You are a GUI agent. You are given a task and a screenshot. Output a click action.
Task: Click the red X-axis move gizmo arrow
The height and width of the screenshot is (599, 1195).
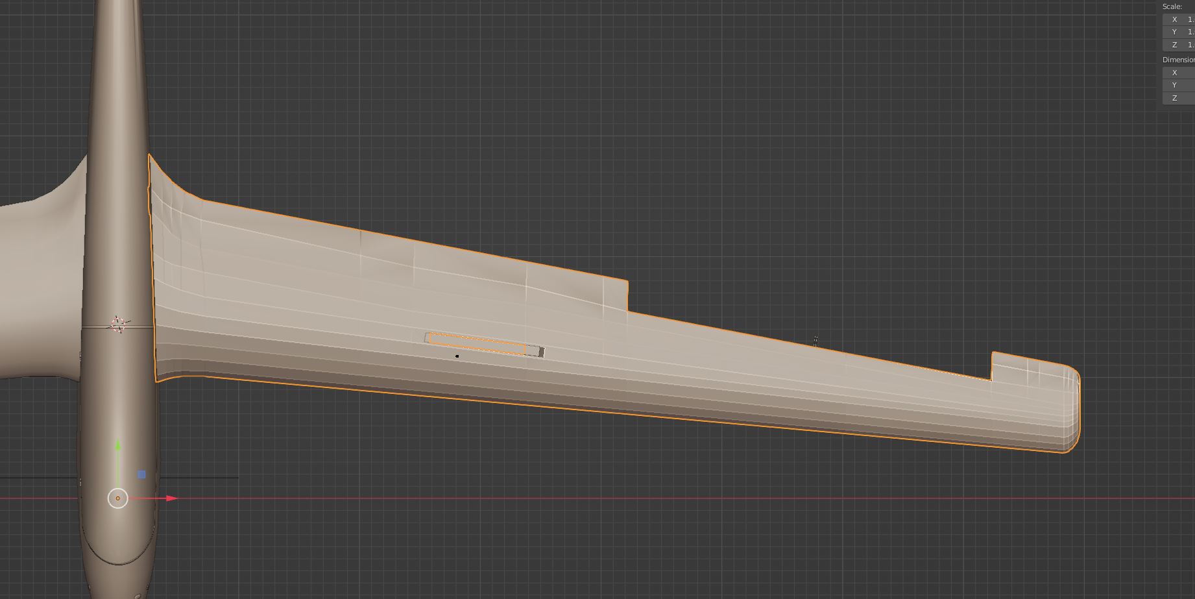(x=171, y=498)
